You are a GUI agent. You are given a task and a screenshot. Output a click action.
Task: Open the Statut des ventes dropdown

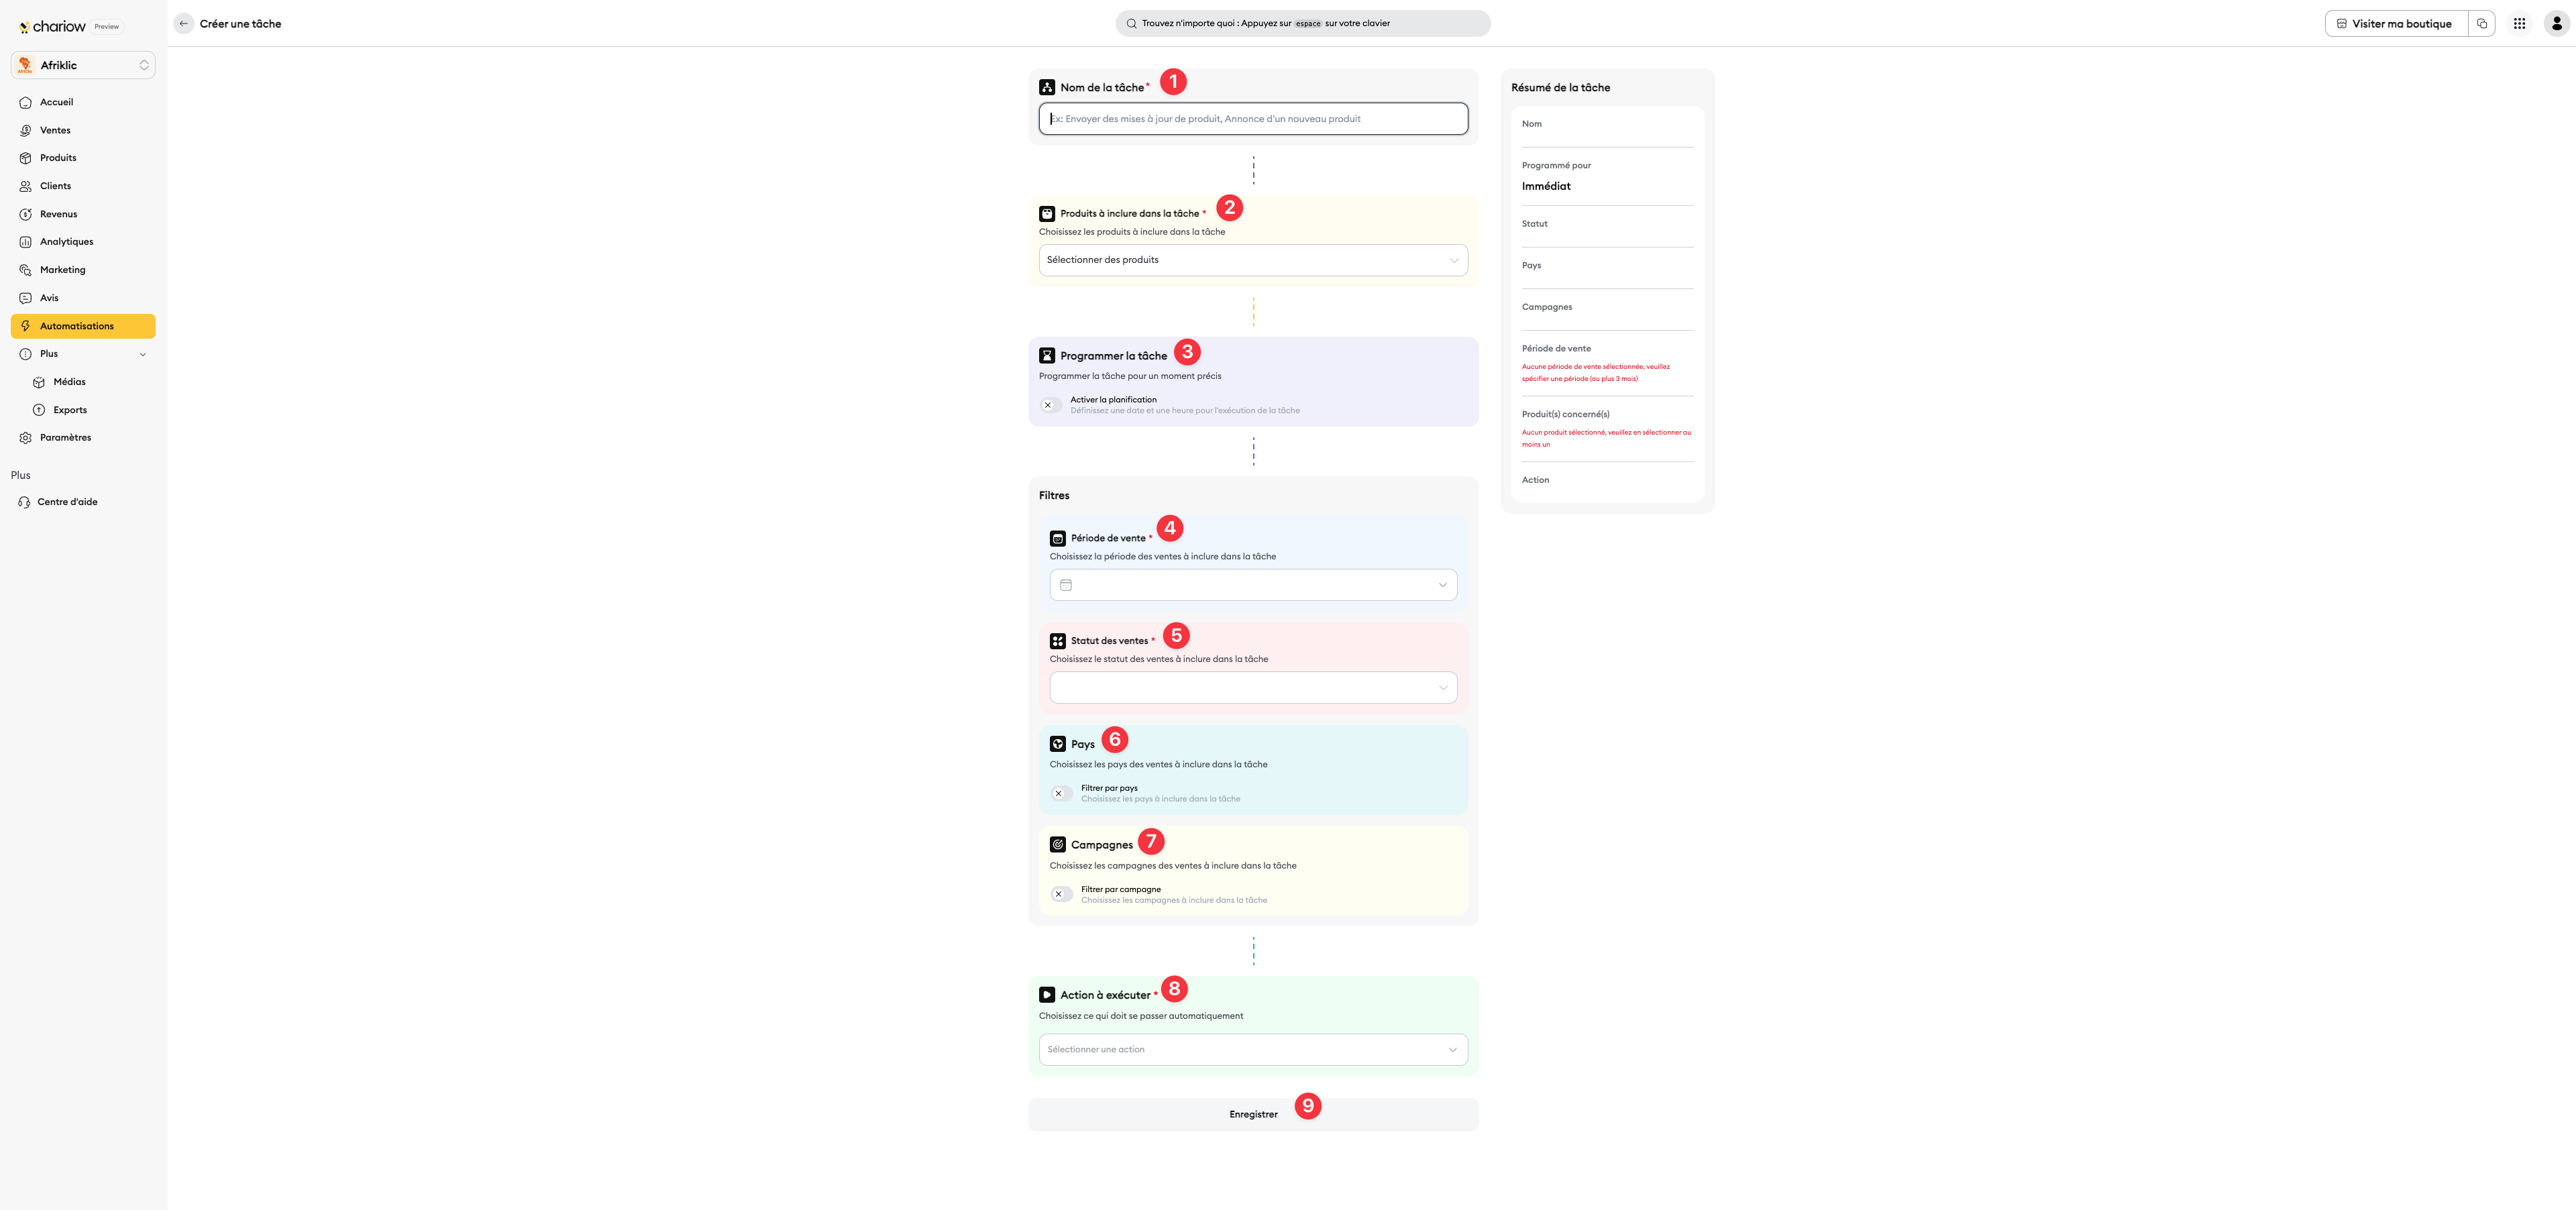(x=1253, y=688)
